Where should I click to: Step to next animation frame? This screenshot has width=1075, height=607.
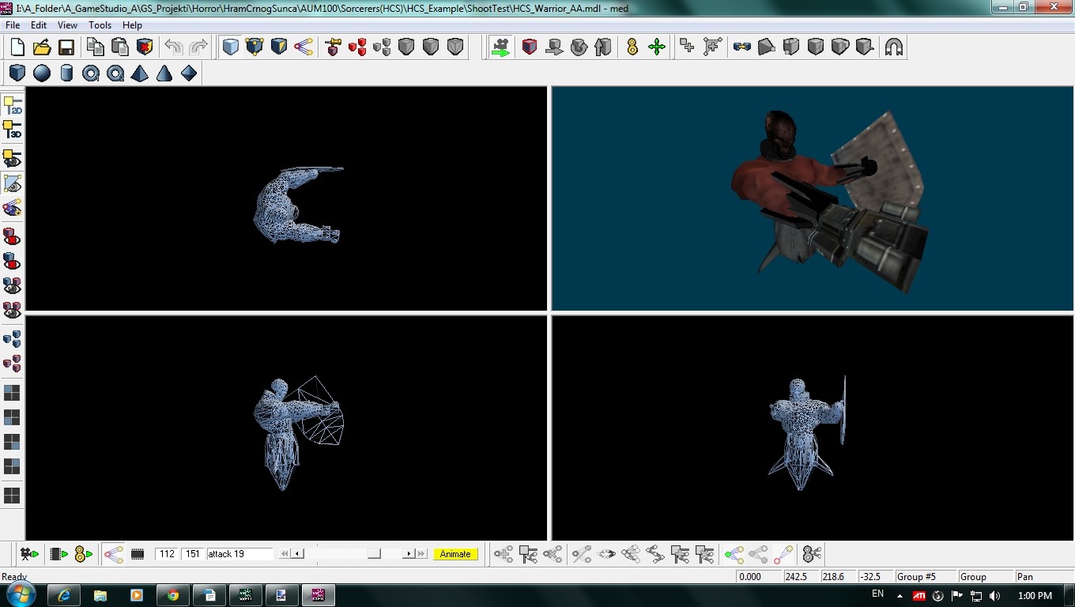[x=409, y=554]
